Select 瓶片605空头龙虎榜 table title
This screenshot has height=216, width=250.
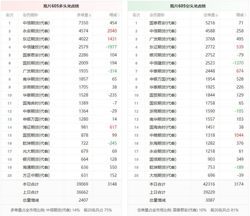(188, 6)
